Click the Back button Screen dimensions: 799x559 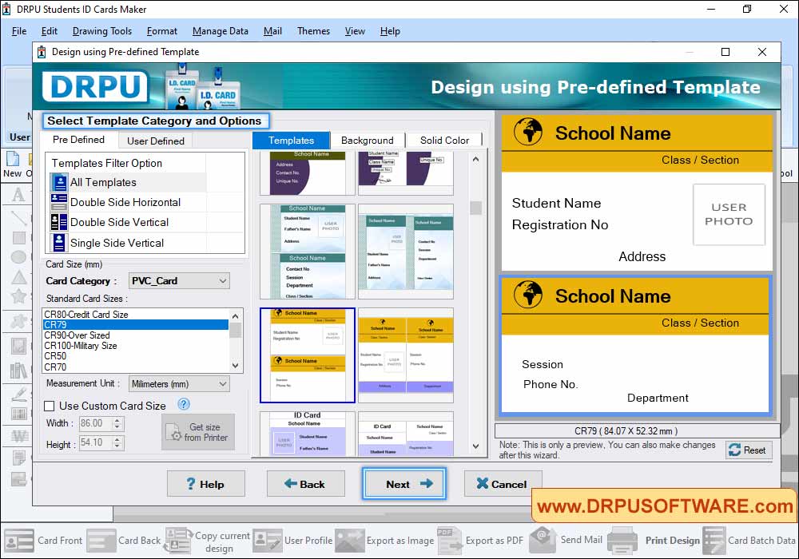click(x=306, y=484)
